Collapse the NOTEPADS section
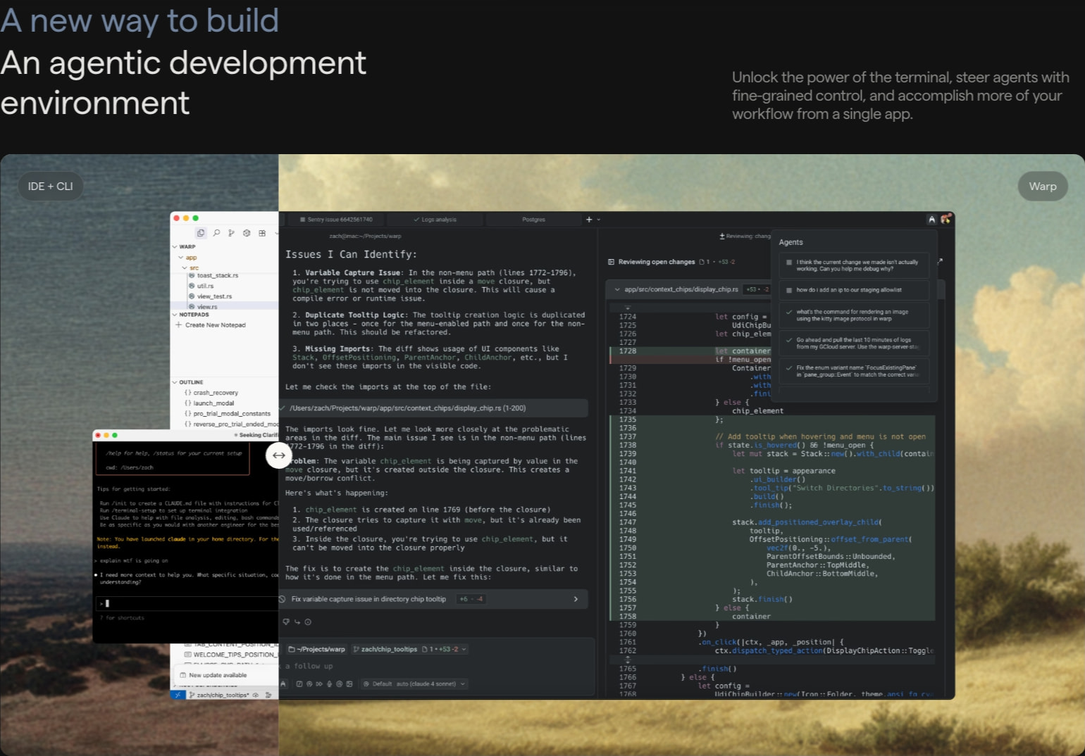This screenshot has height=756, width=1085. [x=175, y=315]
